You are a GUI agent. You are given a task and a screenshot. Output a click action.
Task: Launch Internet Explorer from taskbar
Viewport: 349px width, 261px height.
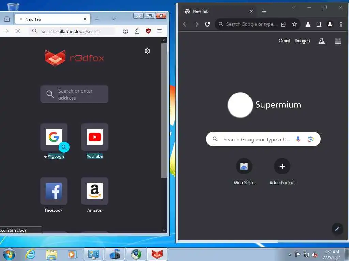(x=30, y=254)
